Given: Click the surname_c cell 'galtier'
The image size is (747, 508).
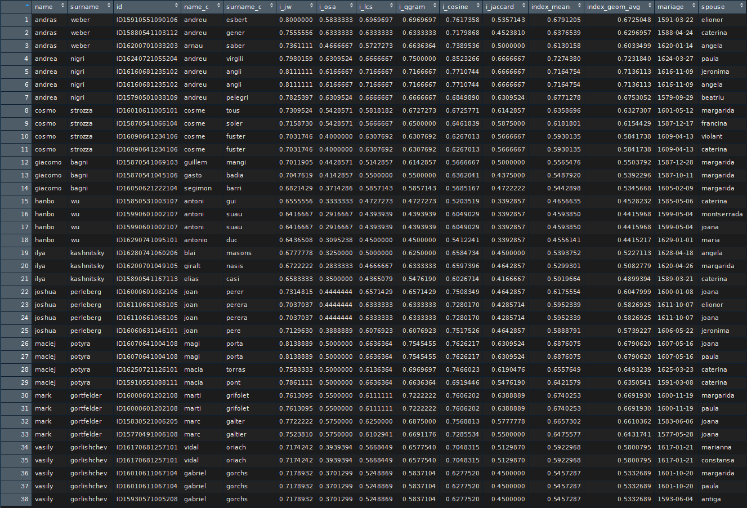Looking at the screenshot, I should [236, 434].
